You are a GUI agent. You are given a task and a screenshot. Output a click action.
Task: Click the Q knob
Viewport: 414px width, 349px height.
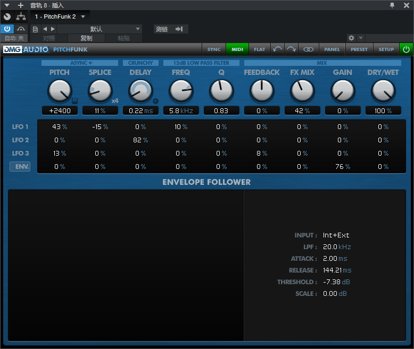[221, 91]
